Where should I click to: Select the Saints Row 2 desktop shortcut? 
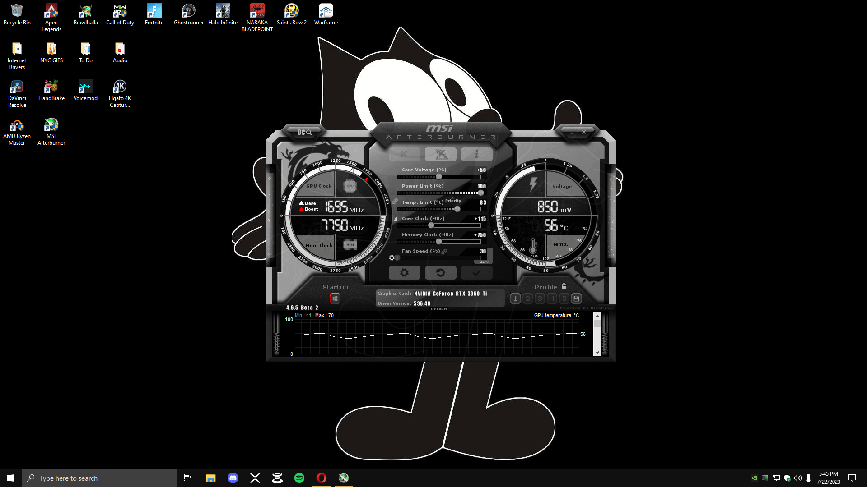pyautogui.click(x=291, y=14)
